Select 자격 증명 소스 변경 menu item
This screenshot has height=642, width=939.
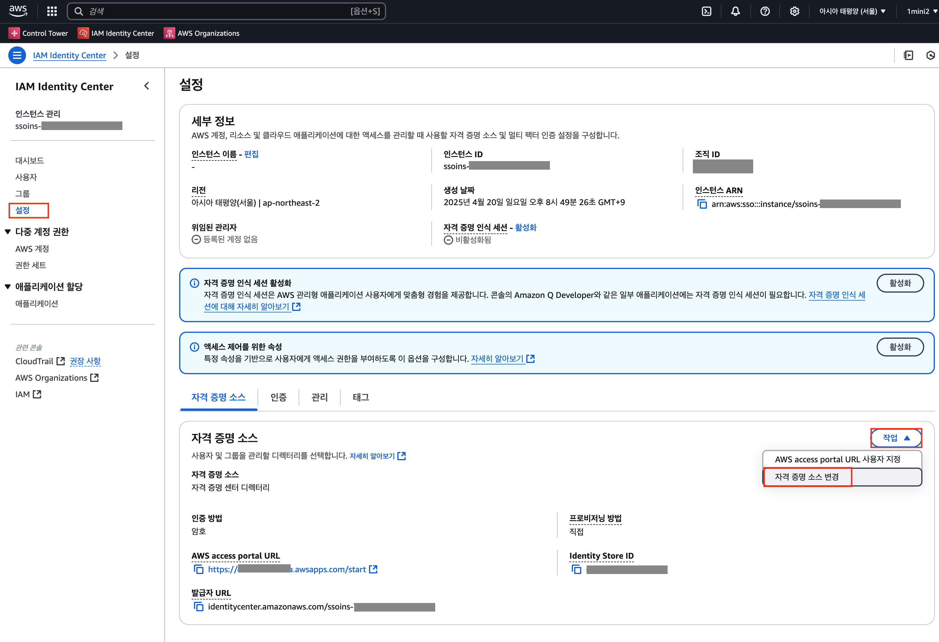(x=807, y=477)
